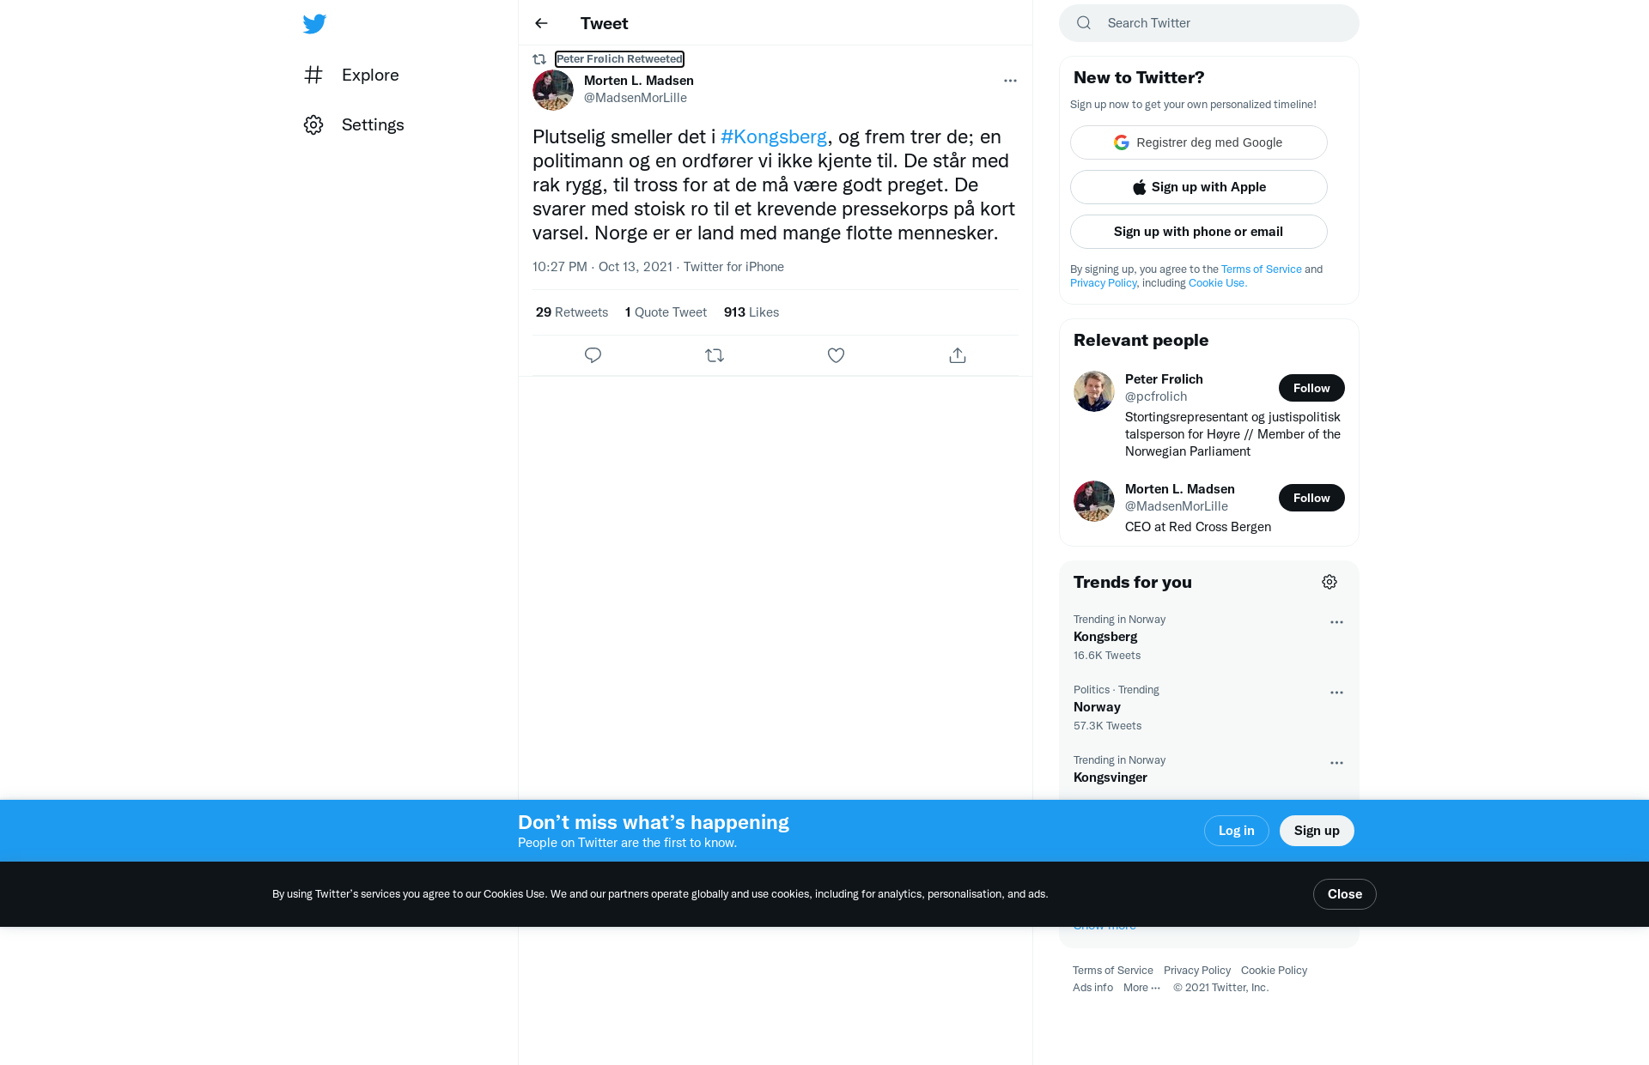Go back using the arrow icon
Image resolution: width=1649 pixels, height=1065 pixels.
tap(541, 23)
